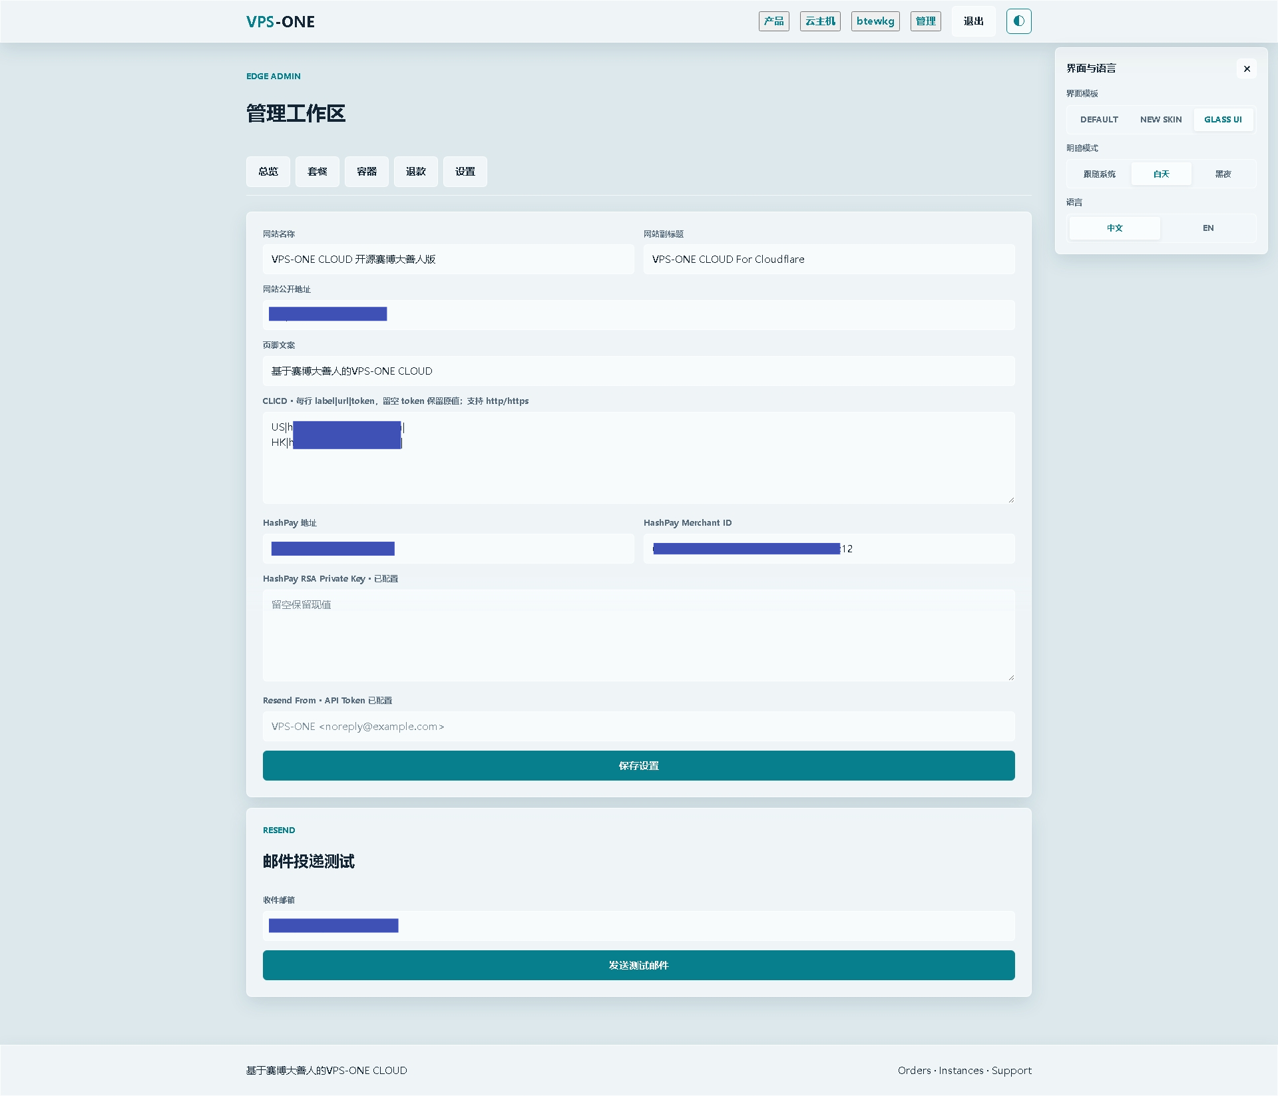Choose 跟随系统 brightness mode

(1099, 174)
